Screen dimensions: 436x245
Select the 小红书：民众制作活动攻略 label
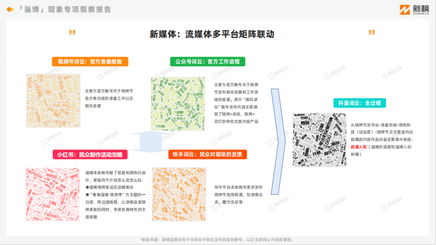pyautogui.click(x=90, y=155)
